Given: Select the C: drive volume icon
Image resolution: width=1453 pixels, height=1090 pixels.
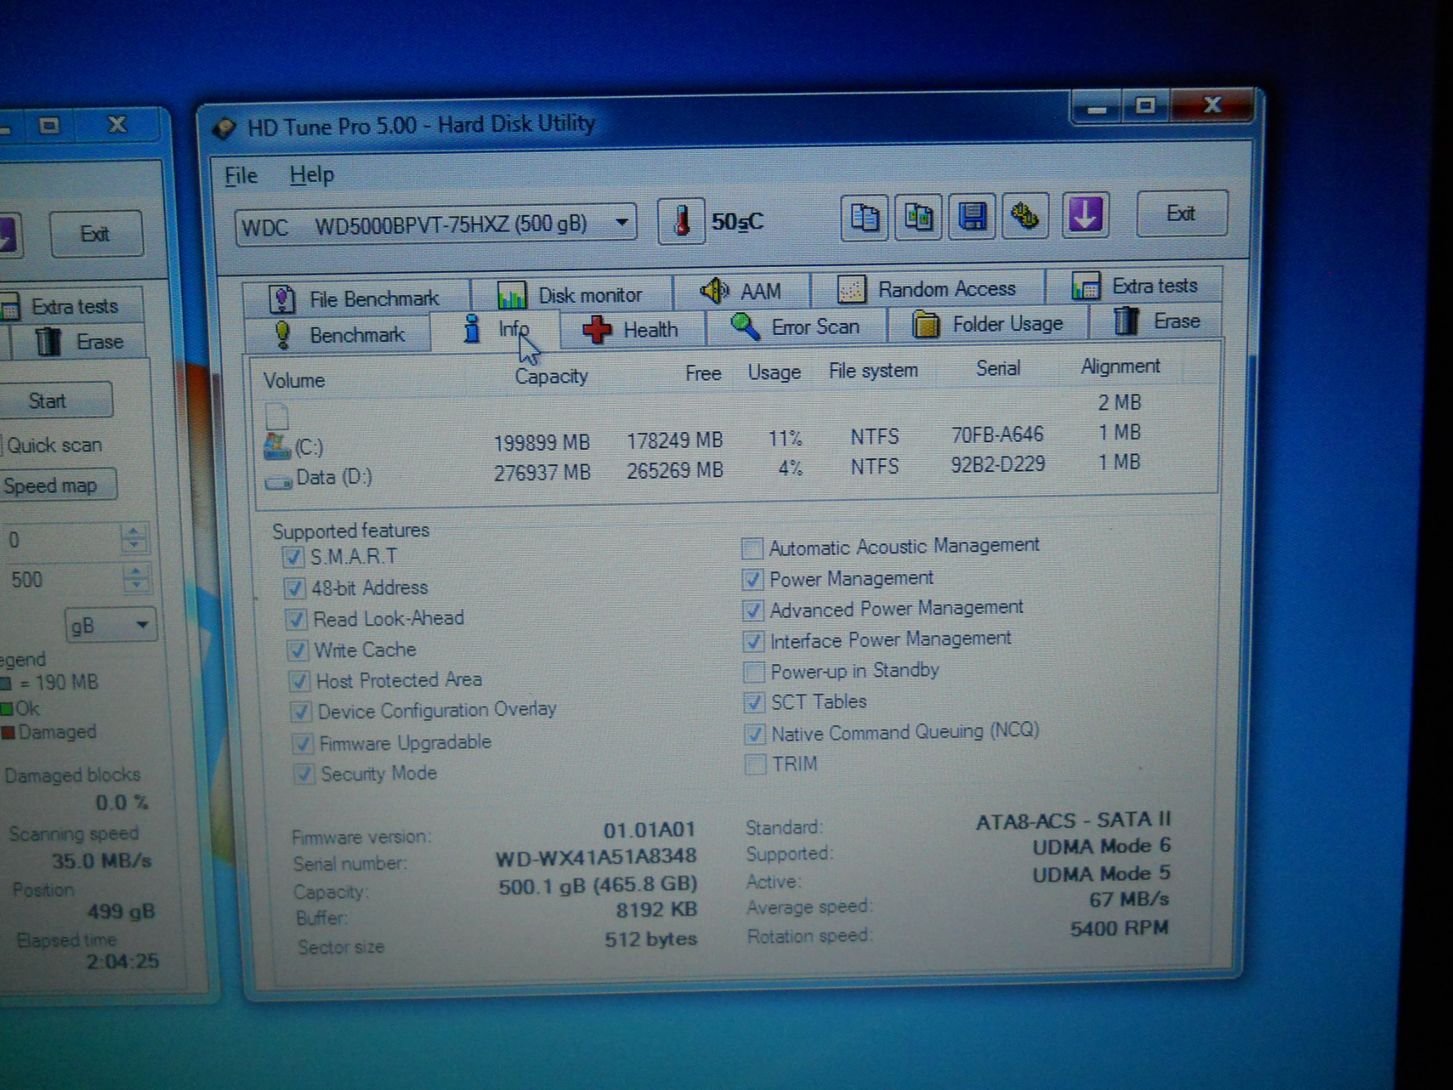Looking at the screenshot, I should tap(277, 446).
